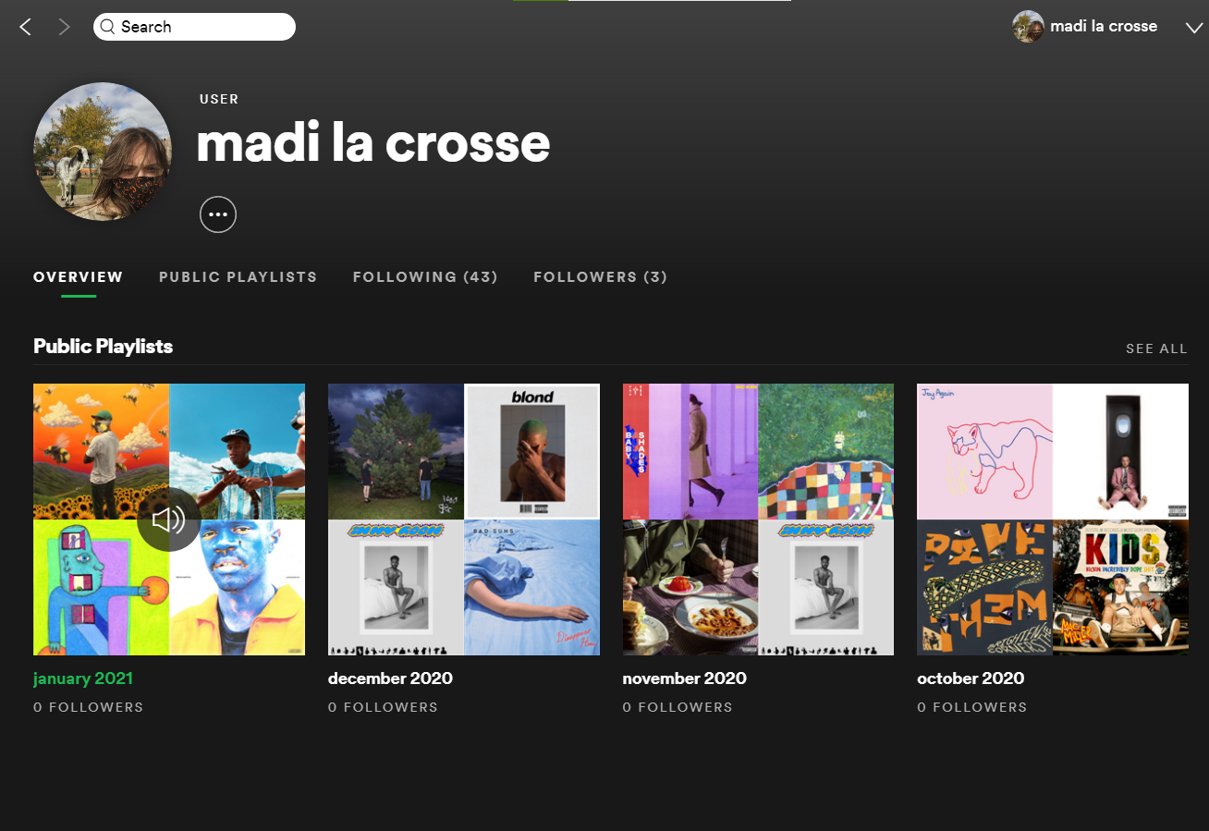Expand the account dropdown chevron
This screenshot has width=1209, height=831.
point(1194,28)
